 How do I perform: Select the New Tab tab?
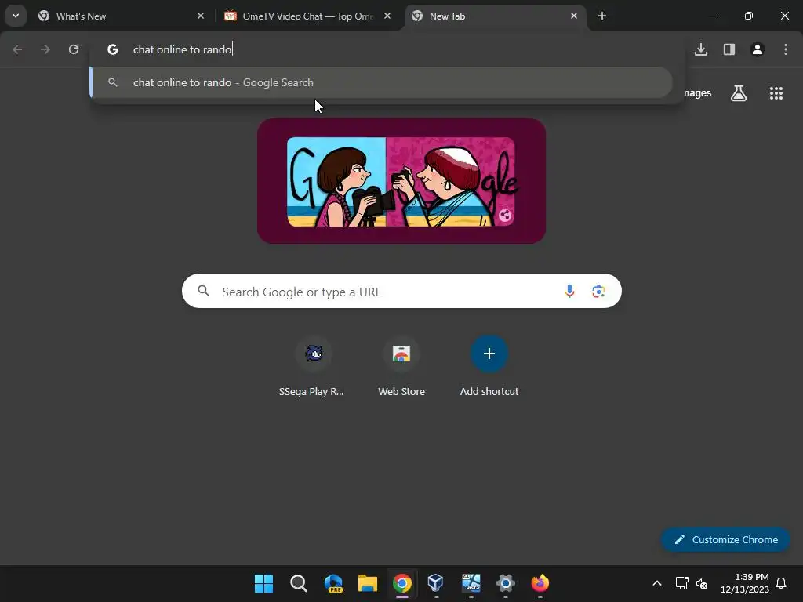pyautogui.click(x=496, y=16)
